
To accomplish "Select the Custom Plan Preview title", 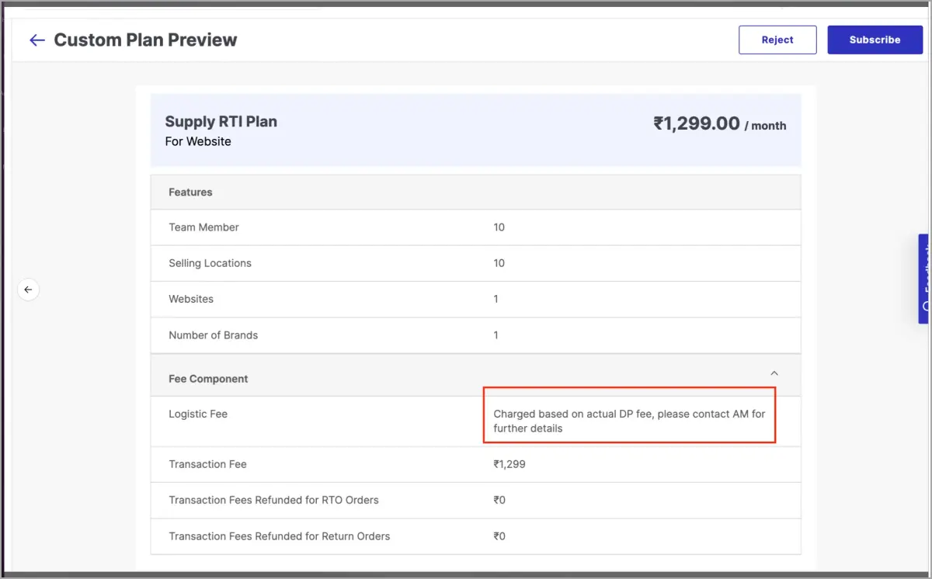I will coord(145,40).
